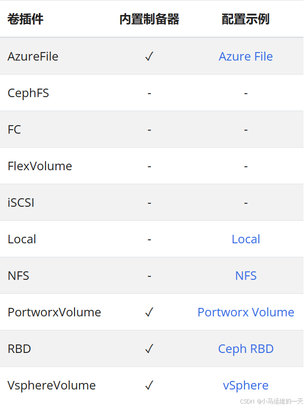The height and width of the screenshot is (407, 306).
Task: Select the VsphereVolume plugin name cell
Action: (51, 385)
